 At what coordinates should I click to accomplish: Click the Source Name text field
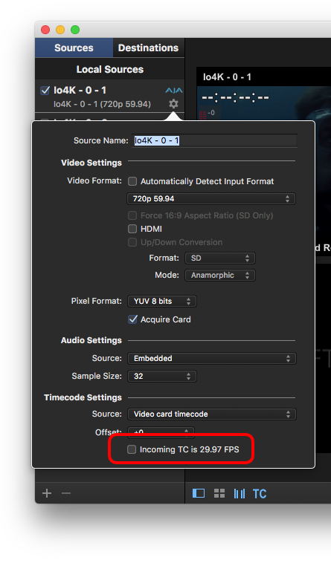pos(214,140)
